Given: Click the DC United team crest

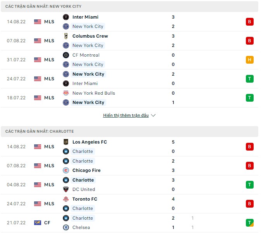Looking at the screenshot, I should click(x=66, y=189).
